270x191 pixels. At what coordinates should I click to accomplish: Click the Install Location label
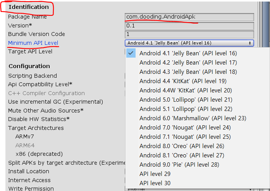pyautogui.click(x=29, y=171)
